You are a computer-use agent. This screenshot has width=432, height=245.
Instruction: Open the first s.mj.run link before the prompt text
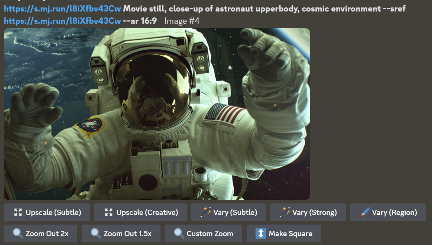62,9
